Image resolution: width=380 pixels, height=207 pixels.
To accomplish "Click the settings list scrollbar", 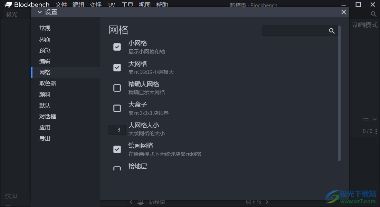I will point(339,93).
